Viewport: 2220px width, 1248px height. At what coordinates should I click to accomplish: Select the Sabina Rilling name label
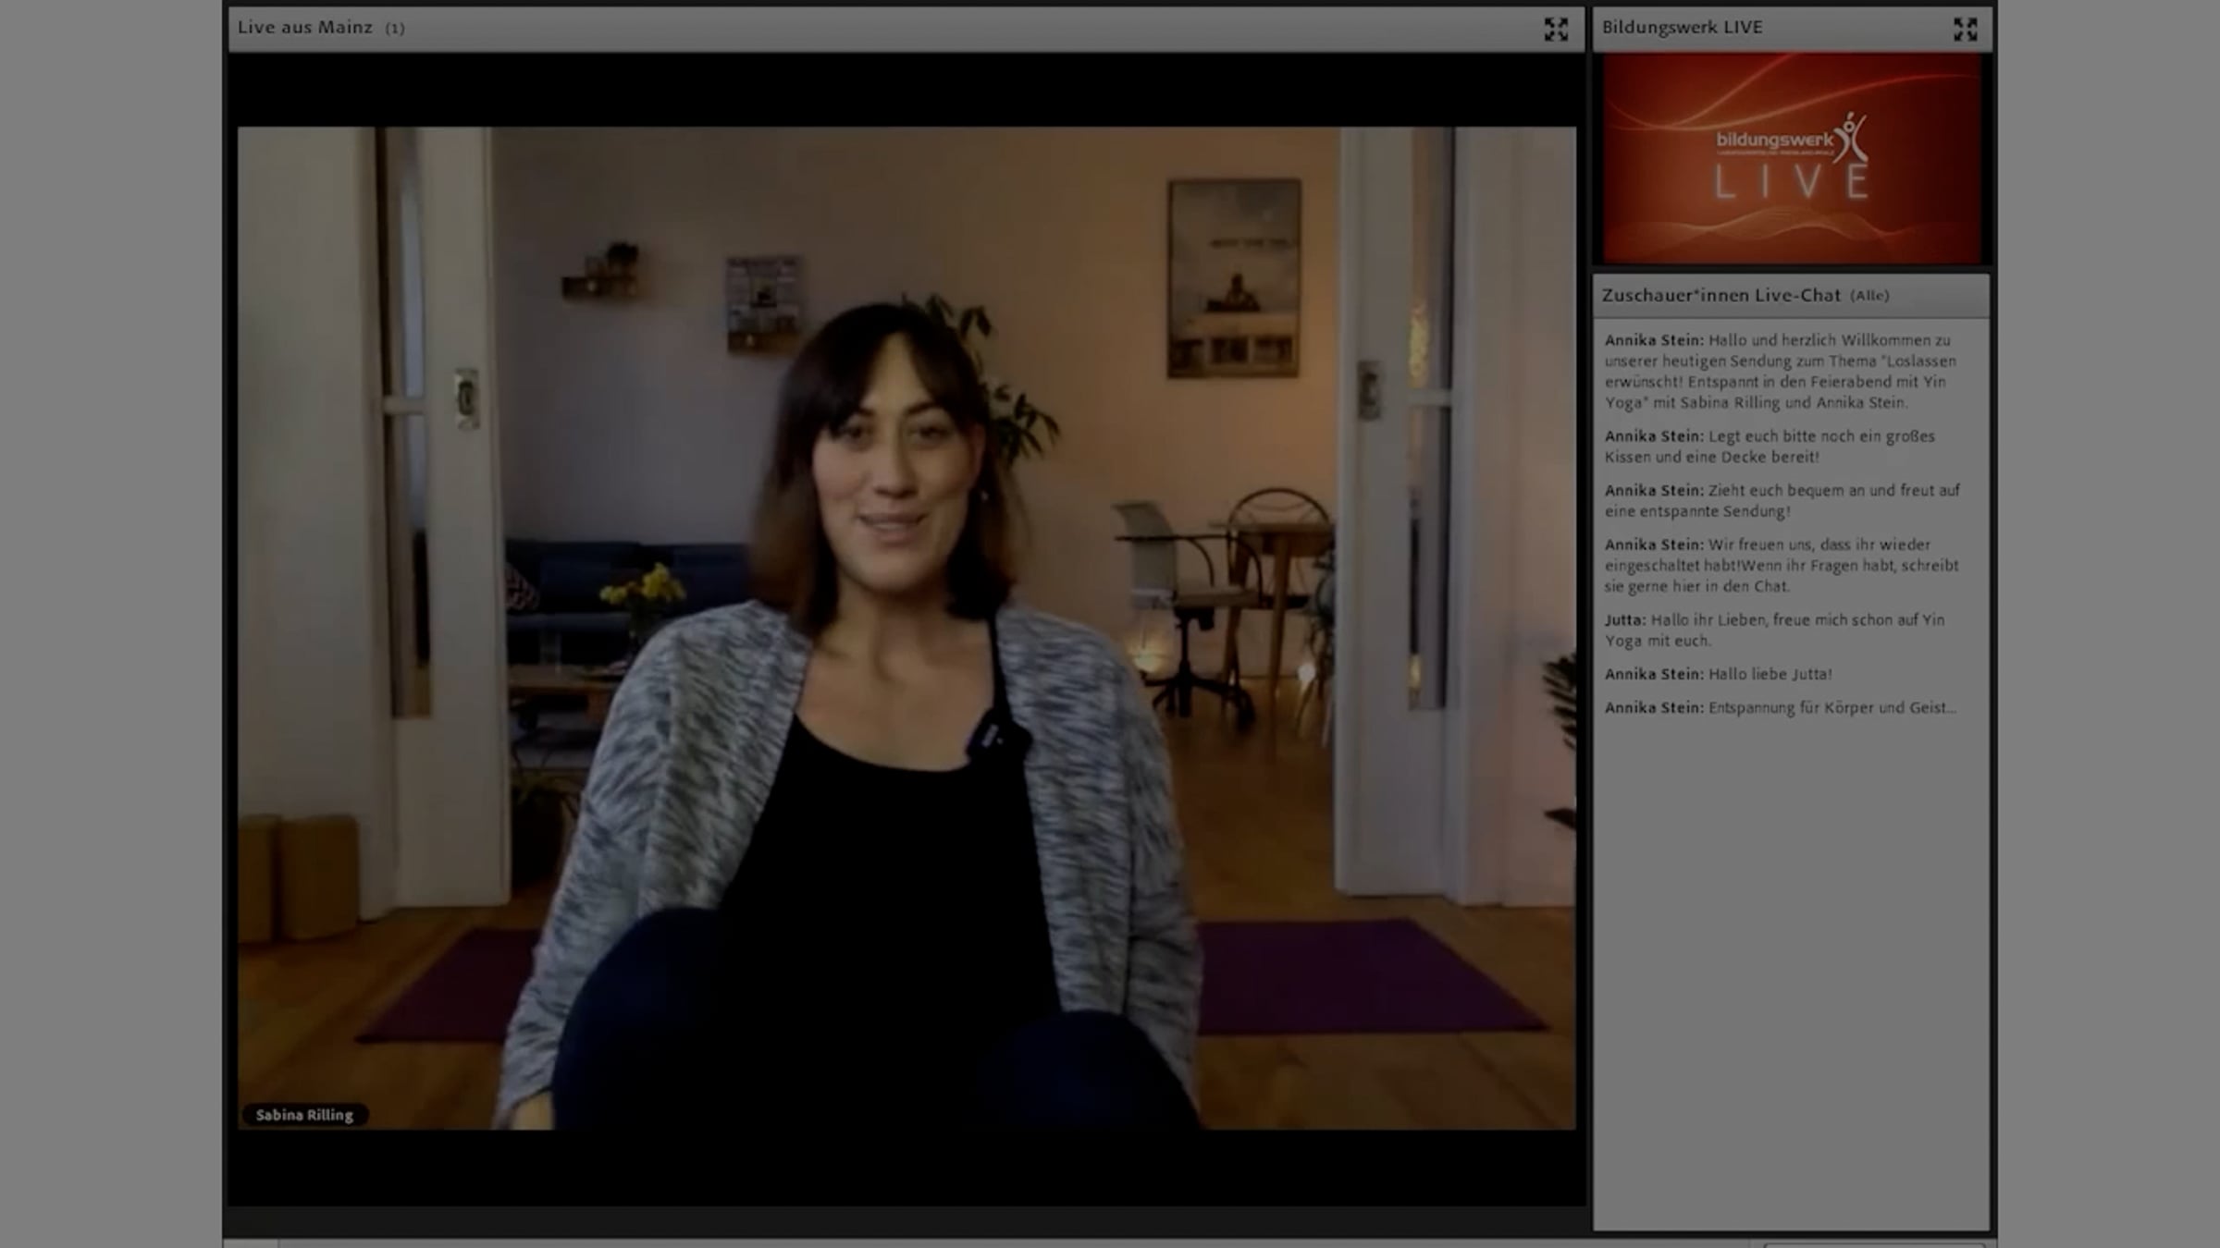[304, 1115]
